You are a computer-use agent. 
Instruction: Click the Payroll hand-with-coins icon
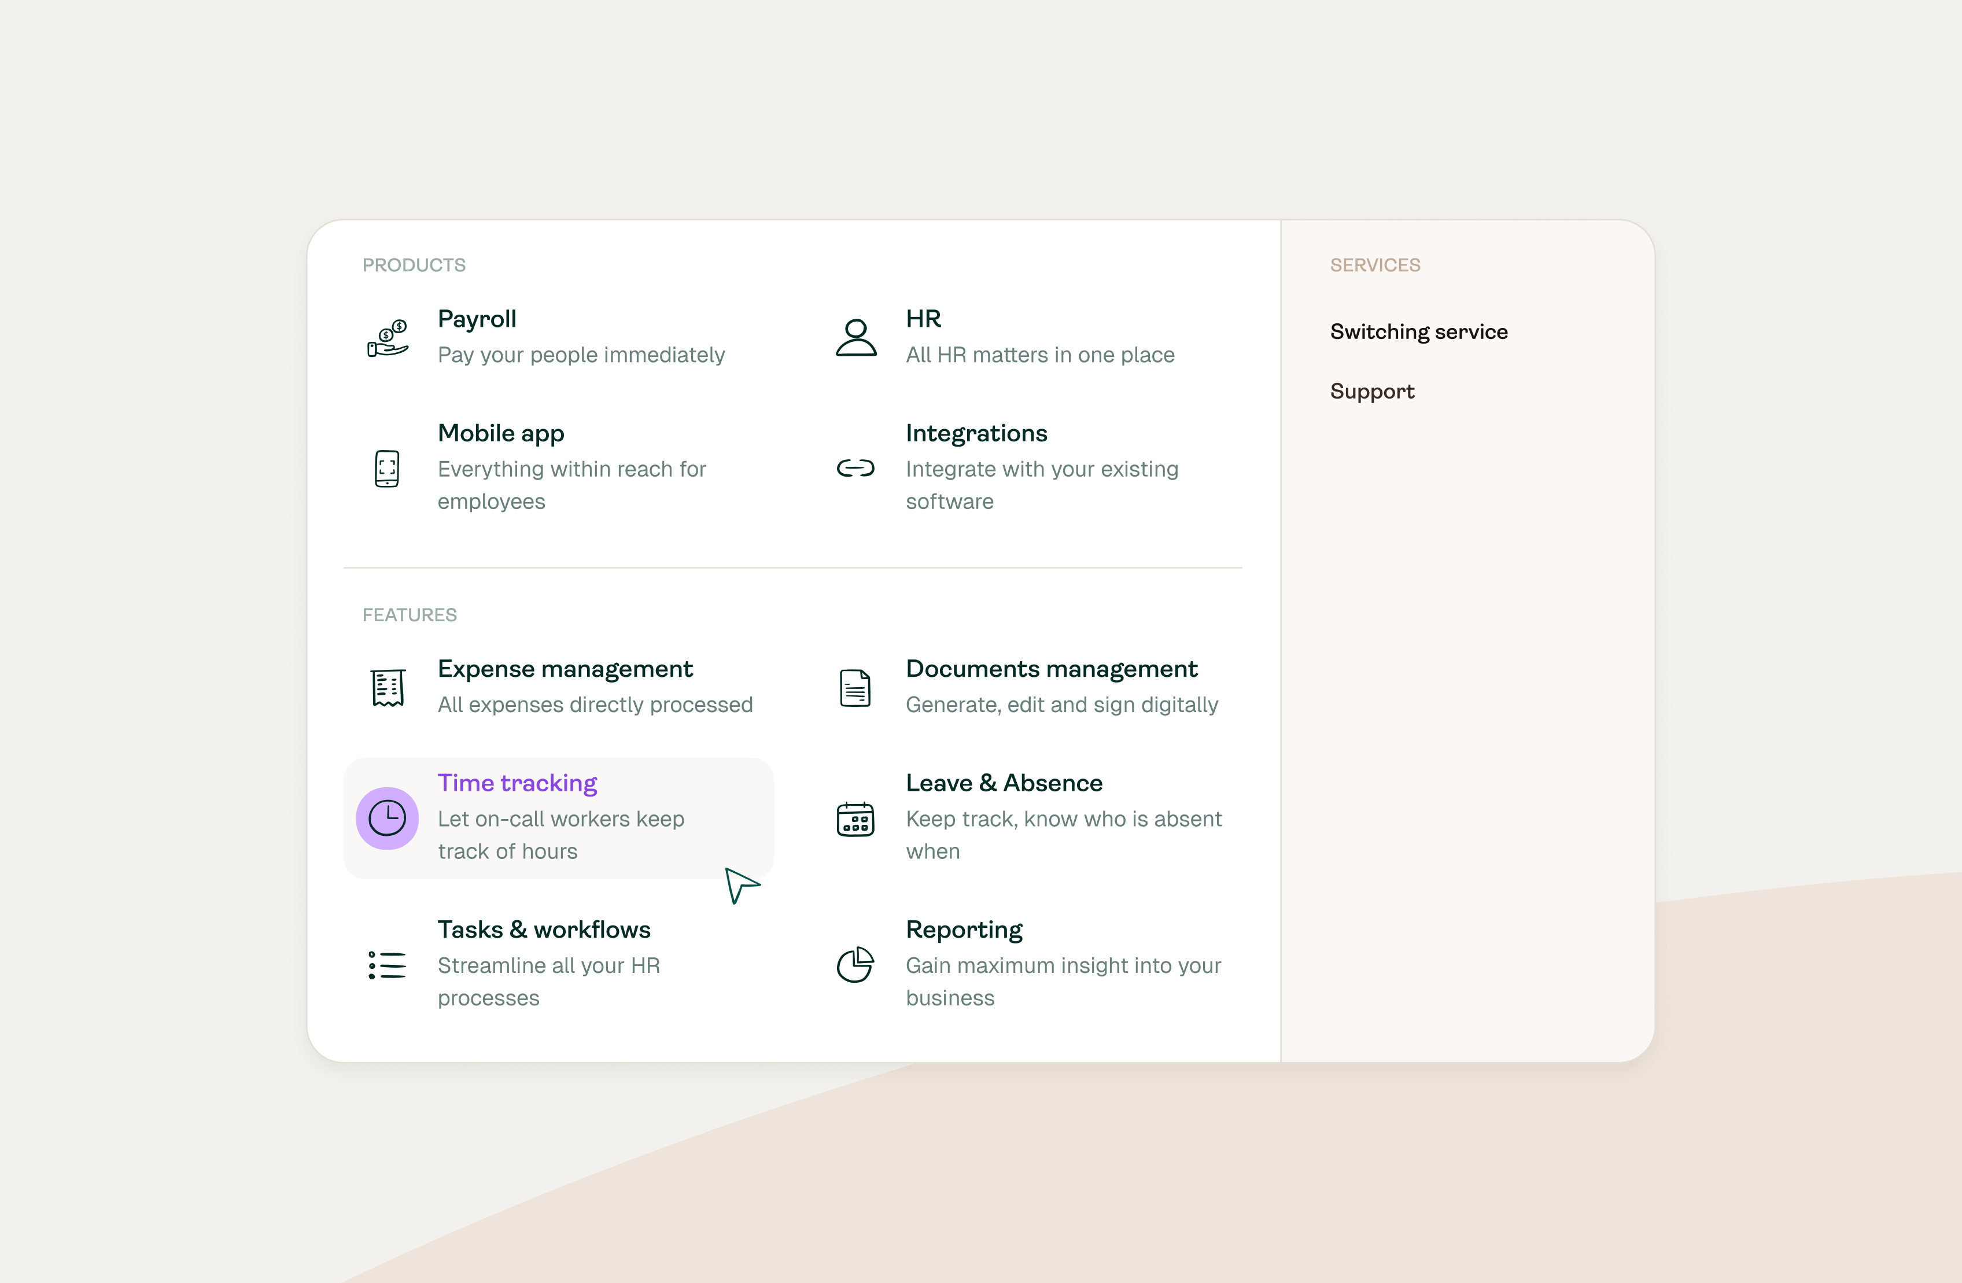point(388,338)
